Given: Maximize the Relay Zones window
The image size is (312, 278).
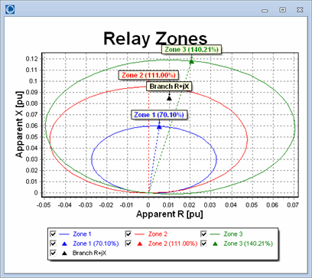Looking at the screenshot, I should click(282, 10).
